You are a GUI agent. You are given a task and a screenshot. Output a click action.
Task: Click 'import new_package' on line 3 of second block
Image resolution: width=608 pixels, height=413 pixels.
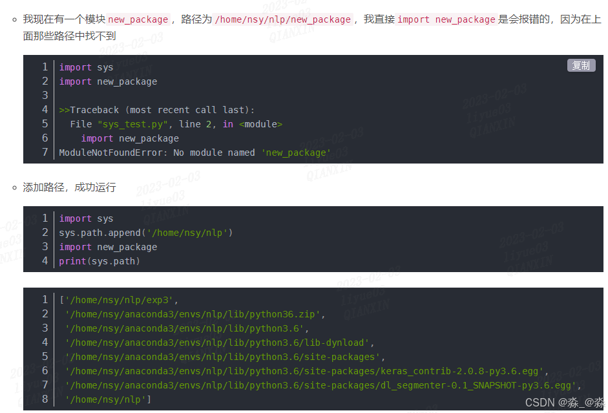[x=108, y=247]
